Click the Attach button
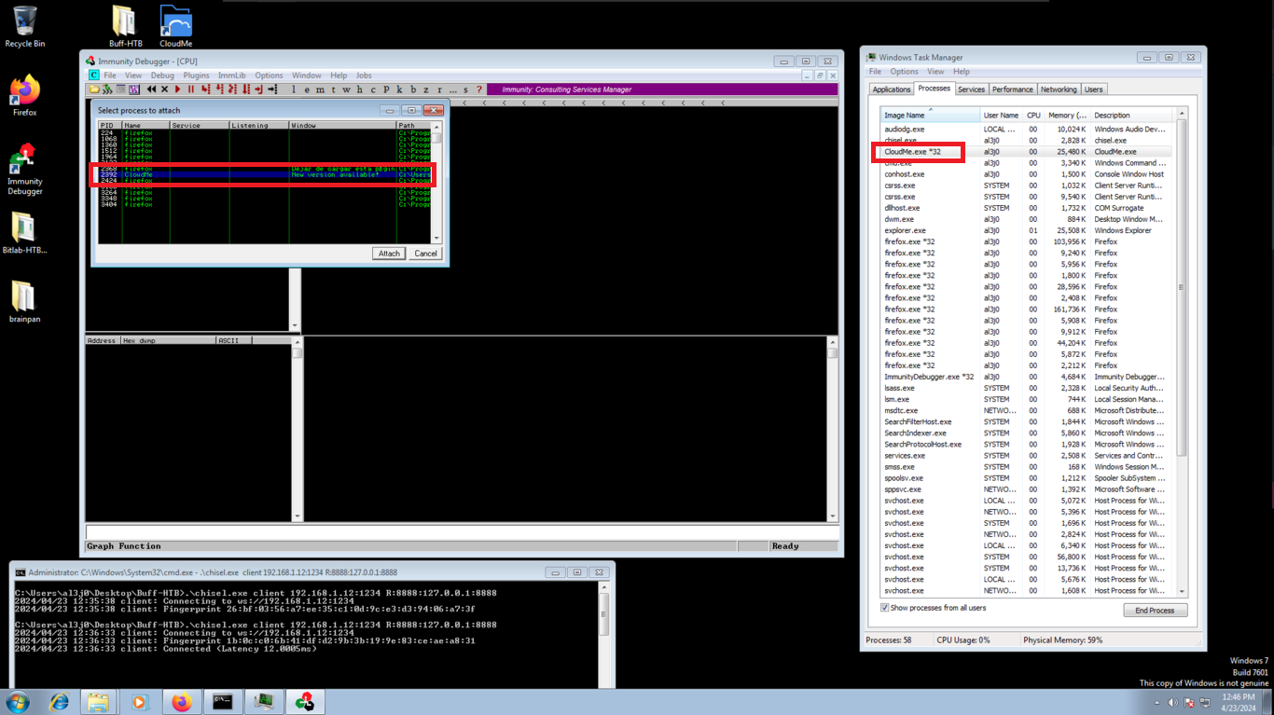The height and width of the screenshot is (715, 1274). click(389, 254)
